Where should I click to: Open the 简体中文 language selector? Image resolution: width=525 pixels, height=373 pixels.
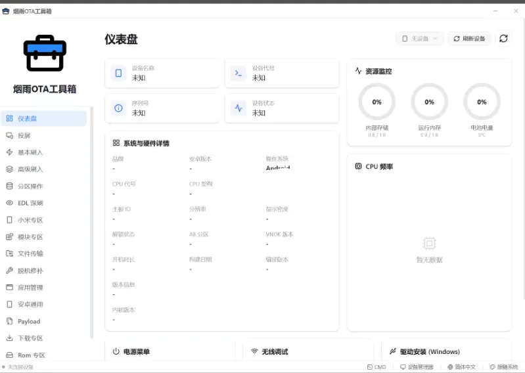462,367
